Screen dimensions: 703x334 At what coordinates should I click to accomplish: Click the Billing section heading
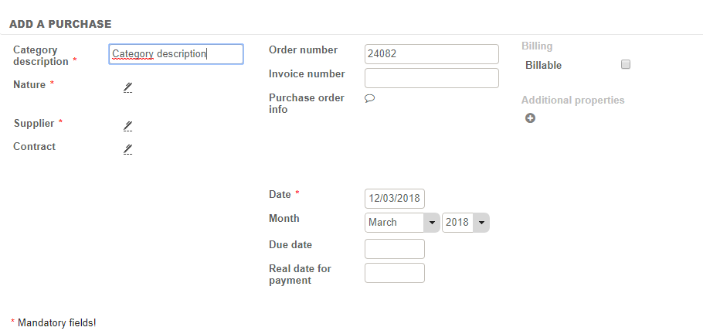[537, 46]
